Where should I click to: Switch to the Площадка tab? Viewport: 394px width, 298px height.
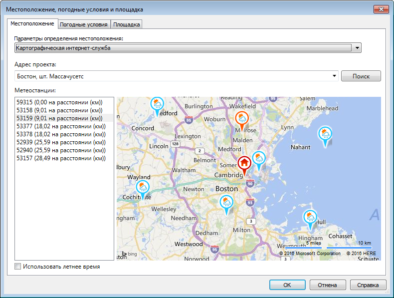coord(126,24)
